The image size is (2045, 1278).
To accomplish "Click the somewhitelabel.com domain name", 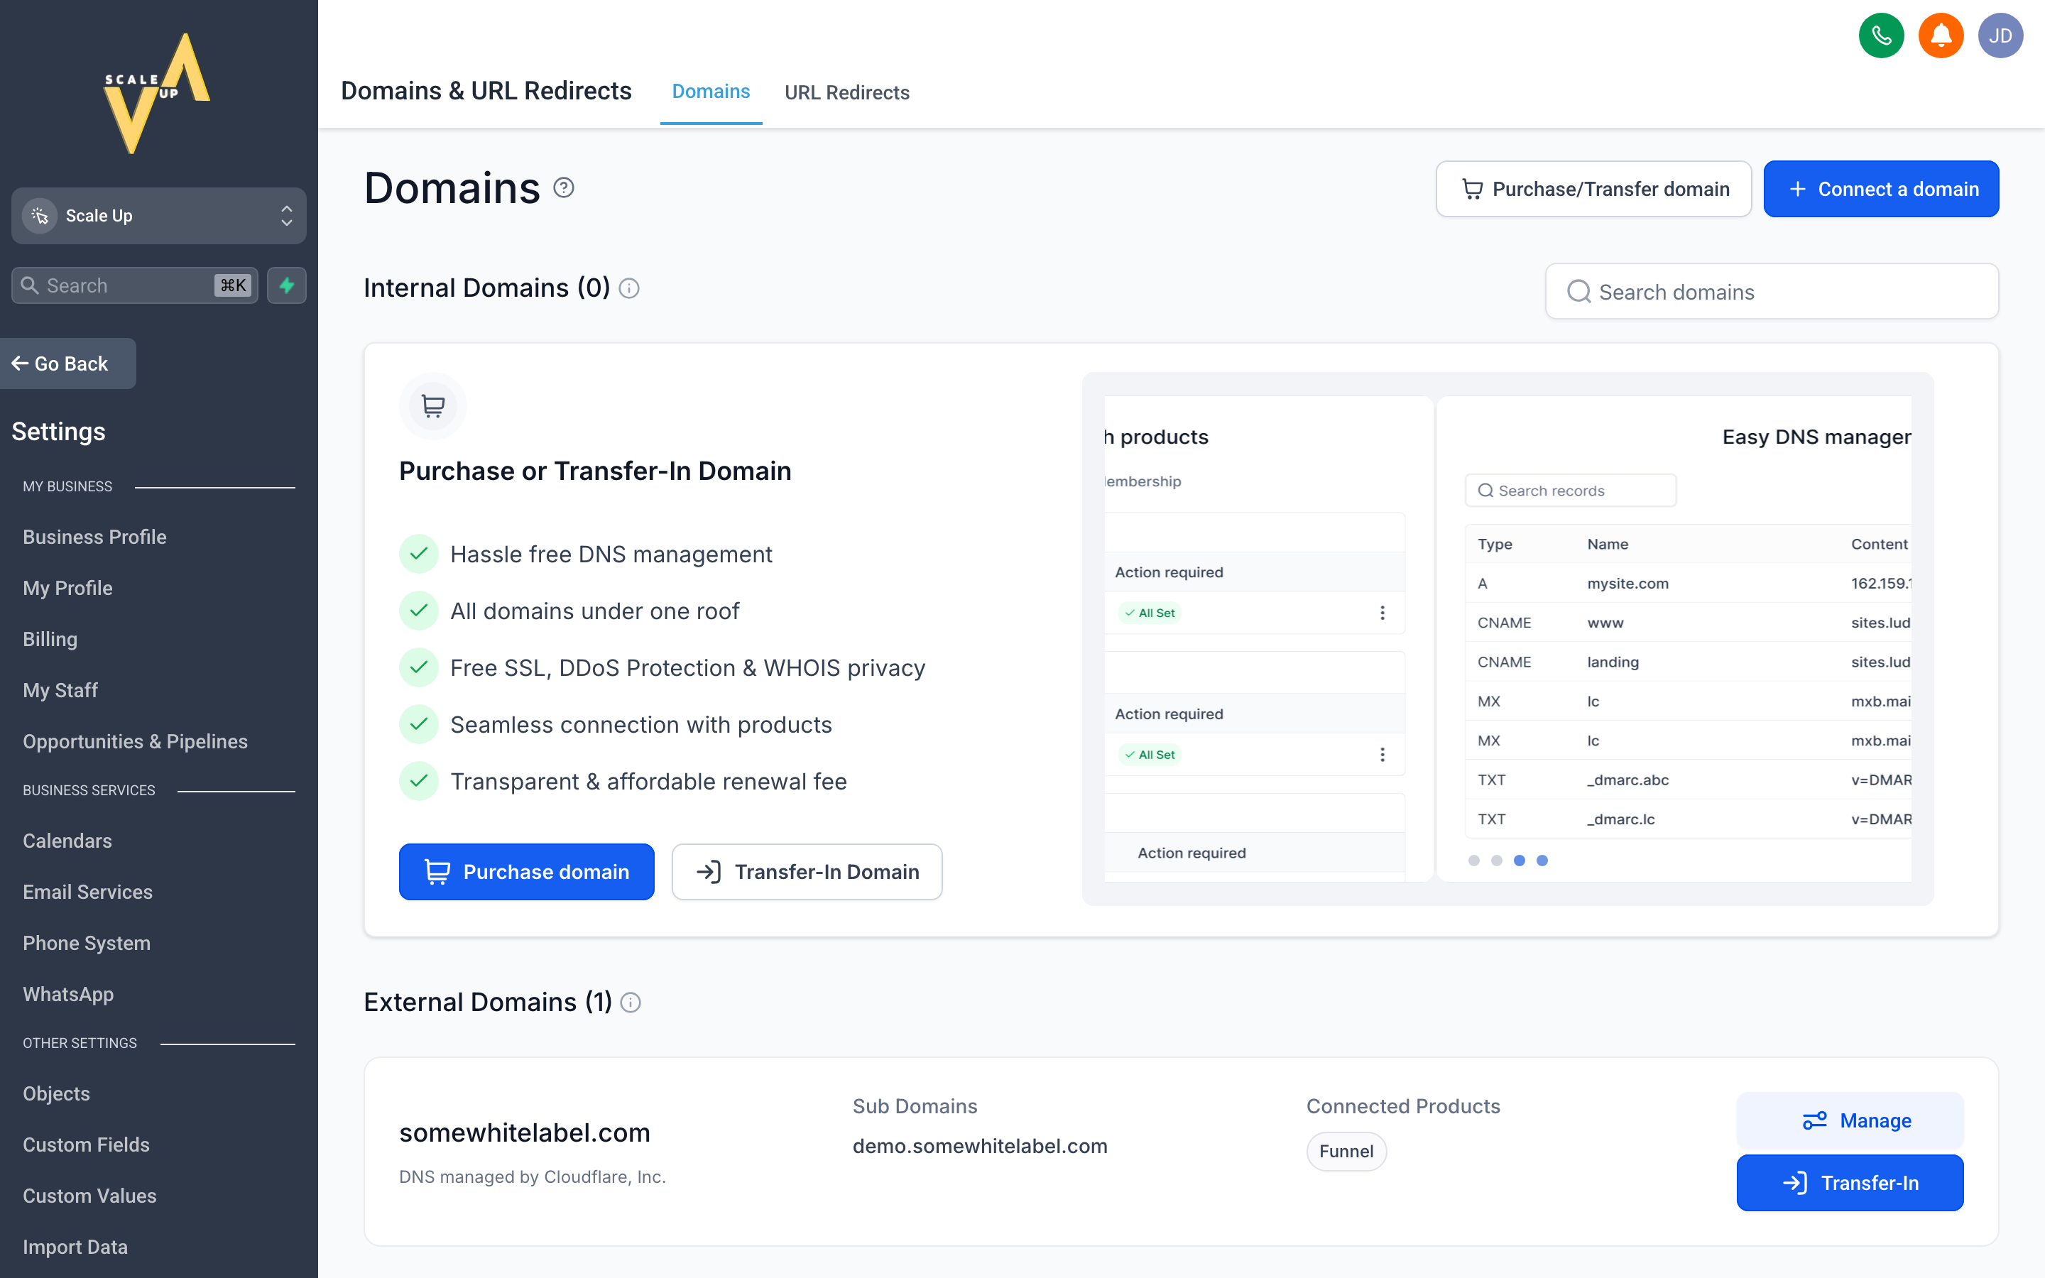I will pos(525,1133).
